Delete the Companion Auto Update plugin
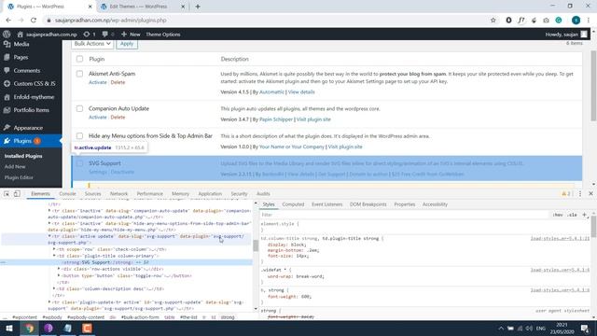Image resolution: width=597 pixels, height=336 pixels. click(x=118, y=118)
